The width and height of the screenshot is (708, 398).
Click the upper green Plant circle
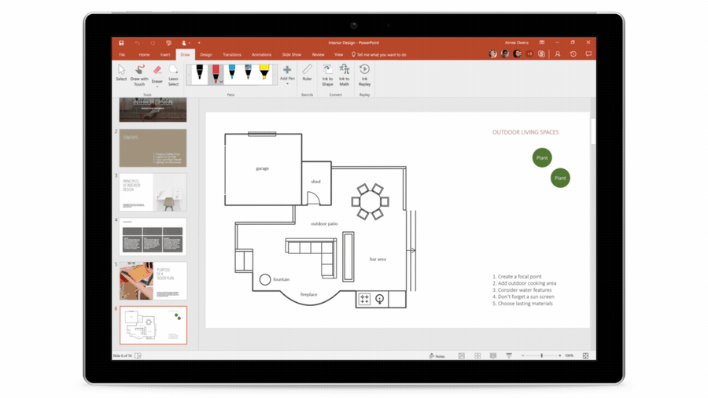tap(542, 157)
